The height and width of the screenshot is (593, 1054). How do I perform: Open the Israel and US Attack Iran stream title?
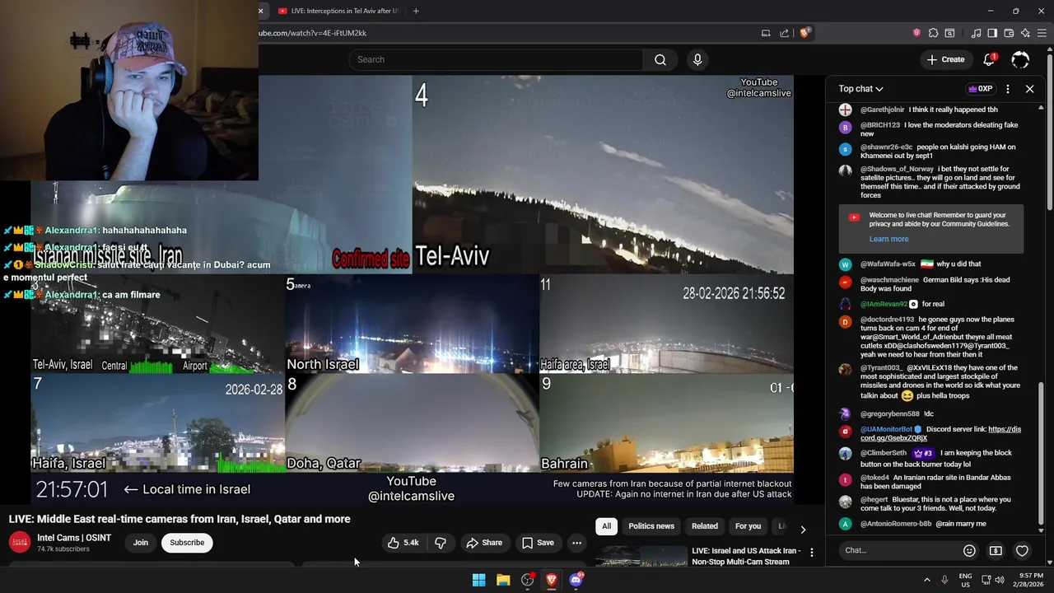click(x=746, y=556)
